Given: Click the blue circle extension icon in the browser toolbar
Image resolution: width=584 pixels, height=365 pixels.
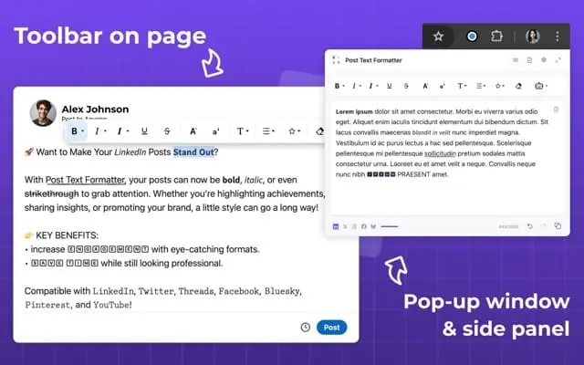Looking at the screenshot, I should coord(472,36).
